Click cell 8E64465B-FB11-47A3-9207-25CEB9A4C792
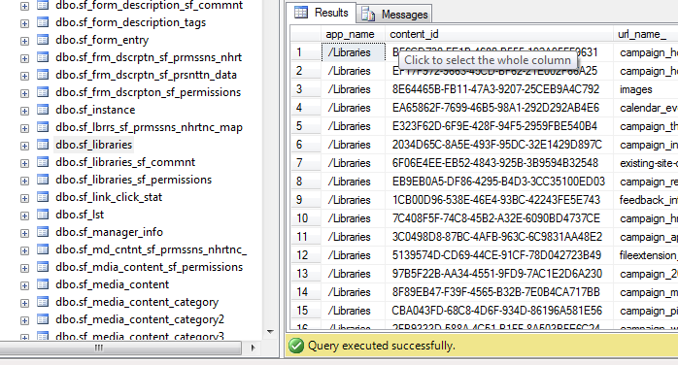 [x=499, y=89]
